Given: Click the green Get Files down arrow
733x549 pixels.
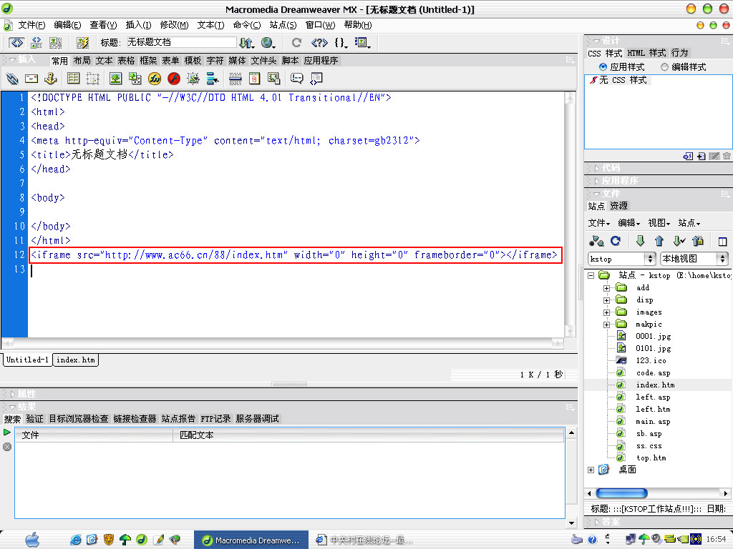Looking at the screenshot, I should 640,241.
